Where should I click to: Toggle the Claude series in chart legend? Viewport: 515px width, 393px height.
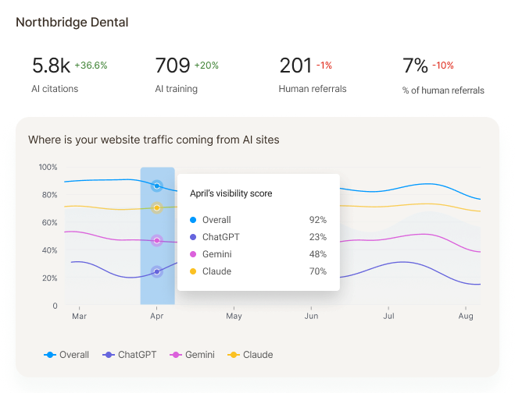[x=250, y=355]
